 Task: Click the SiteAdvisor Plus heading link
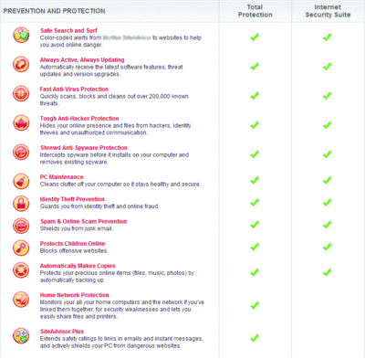(x=62, y=332)
